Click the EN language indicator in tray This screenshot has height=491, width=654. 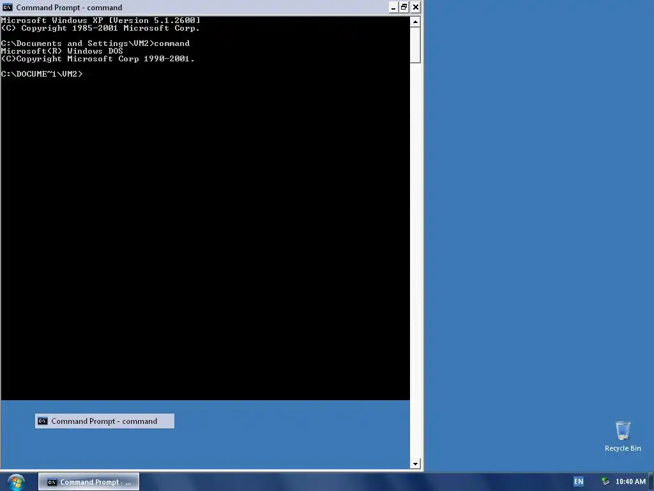[579, 481]
